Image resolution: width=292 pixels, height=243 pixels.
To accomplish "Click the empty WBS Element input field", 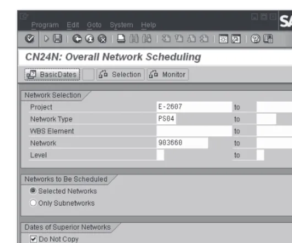I will pos(194,131).
